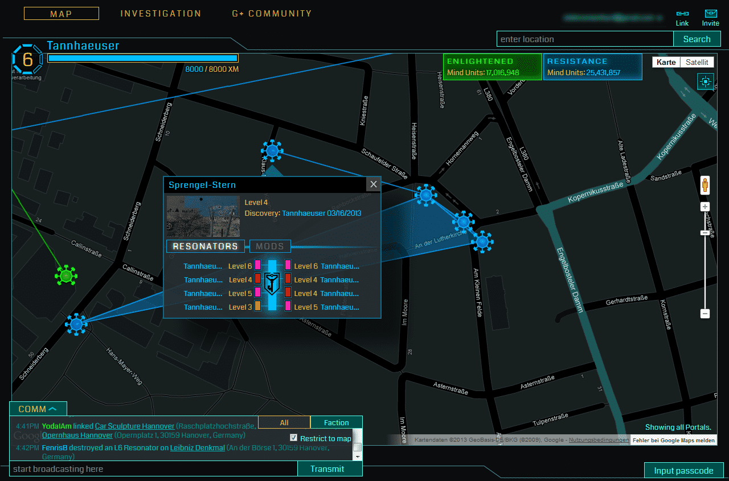
Task: Open the Leibniz Denkmal link
Action: (x=198, y=447)
